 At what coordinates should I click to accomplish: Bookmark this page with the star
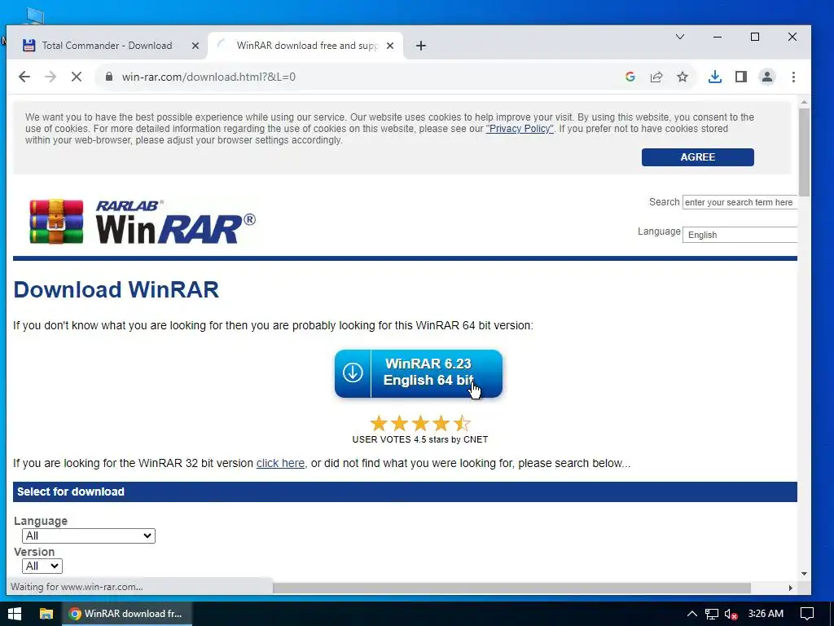pyautogui.click(x=683, y=77)
